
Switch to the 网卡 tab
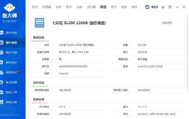[113, 7]
